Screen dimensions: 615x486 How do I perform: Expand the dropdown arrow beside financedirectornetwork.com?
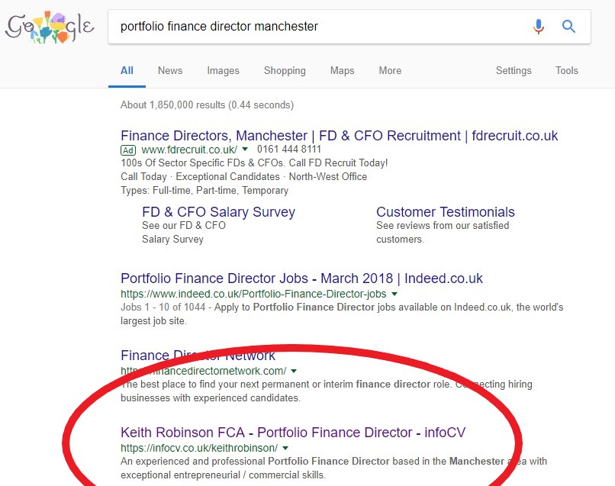coord(294,371)
